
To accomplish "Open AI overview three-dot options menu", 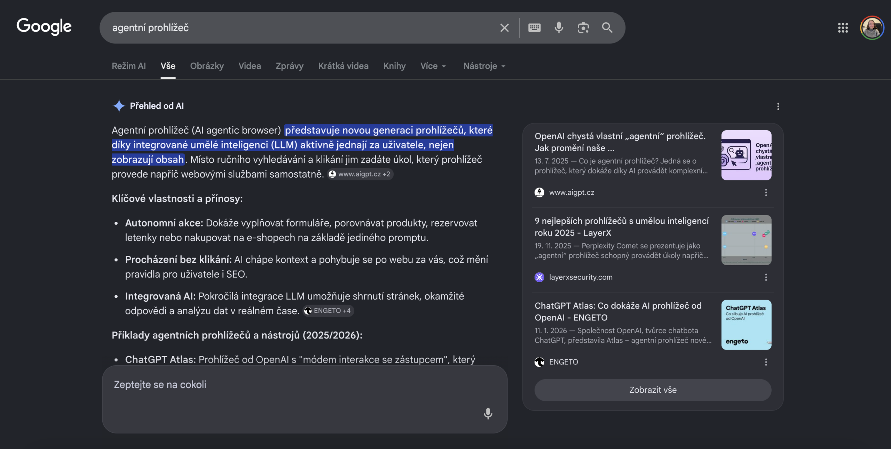I will click(x=778, y=106).
